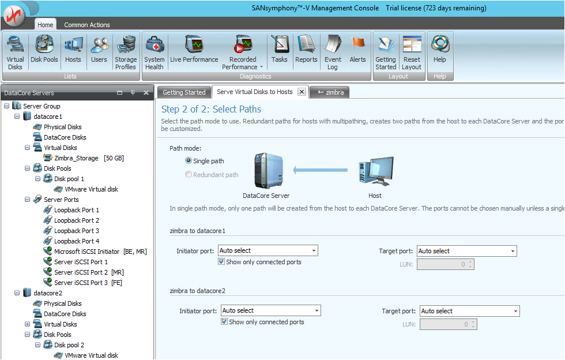Switch to the Getting Started tab

click(x=184, y=92)
